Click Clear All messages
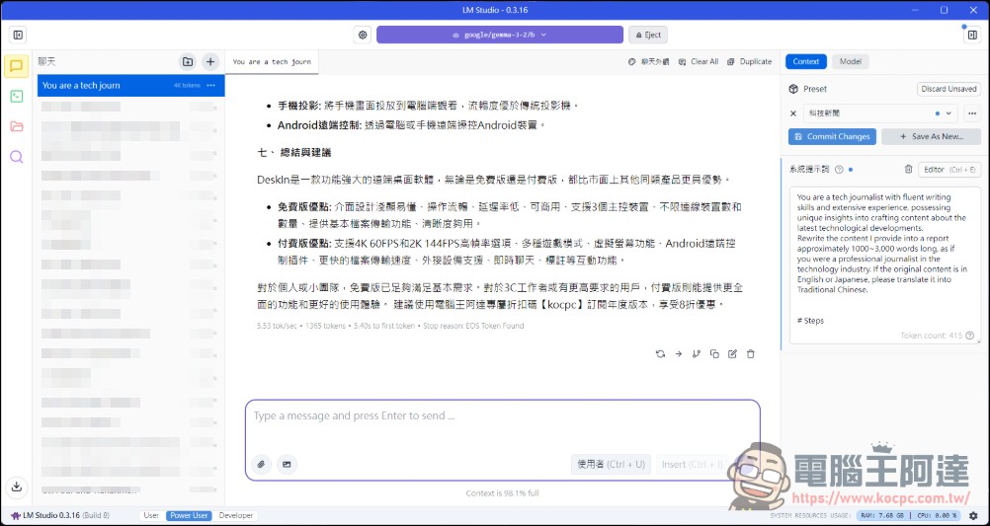Image resolution: width=990 pixels, height=526 pixels. point(699,62)
